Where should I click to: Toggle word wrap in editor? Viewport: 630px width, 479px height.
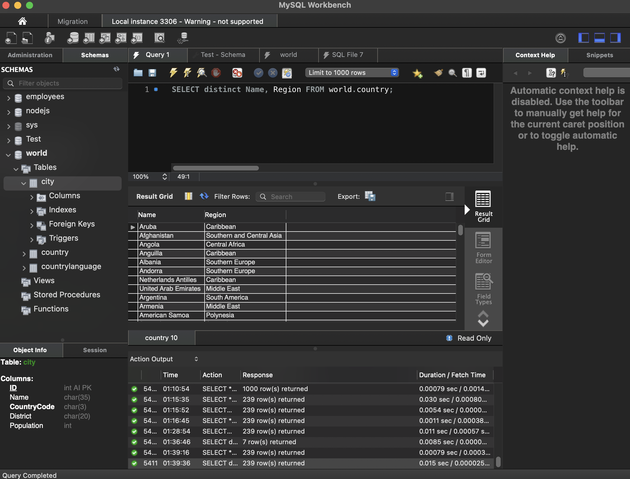(x=481, y=73)
